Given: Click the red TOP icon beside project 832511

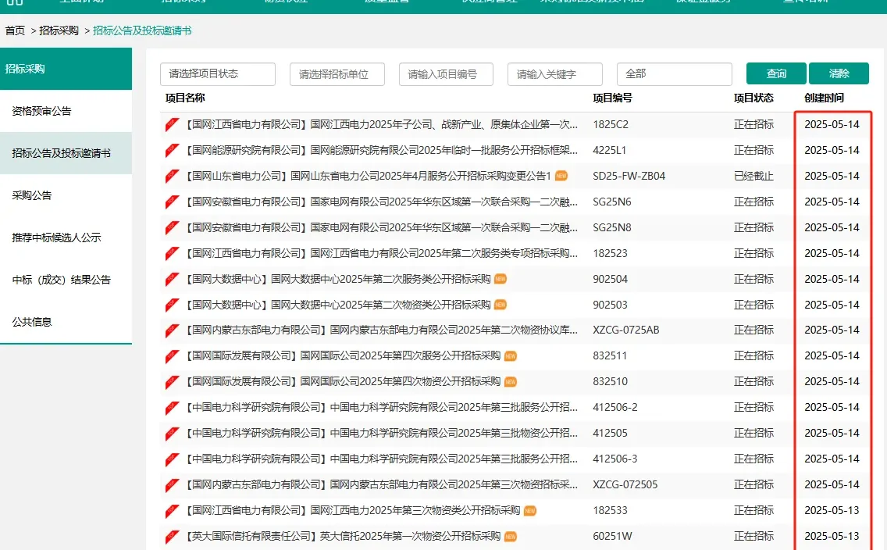Looking at the screenshot, I should 172,356.
